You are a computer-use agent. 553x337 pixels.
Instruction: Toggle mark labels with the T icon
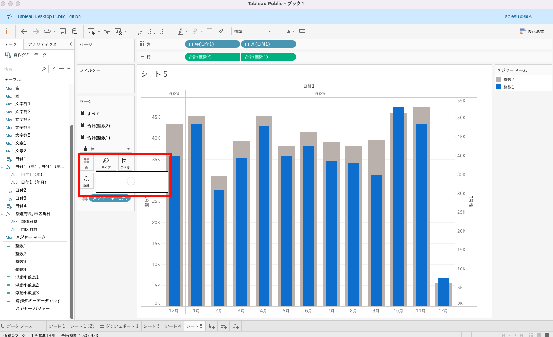[x=210, y=31]
